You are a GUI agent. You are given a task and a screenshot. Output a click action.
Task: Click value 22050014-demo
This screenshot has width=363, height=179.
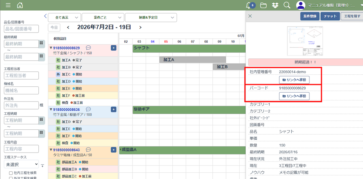pyautogui.click(x=293, y=72)
